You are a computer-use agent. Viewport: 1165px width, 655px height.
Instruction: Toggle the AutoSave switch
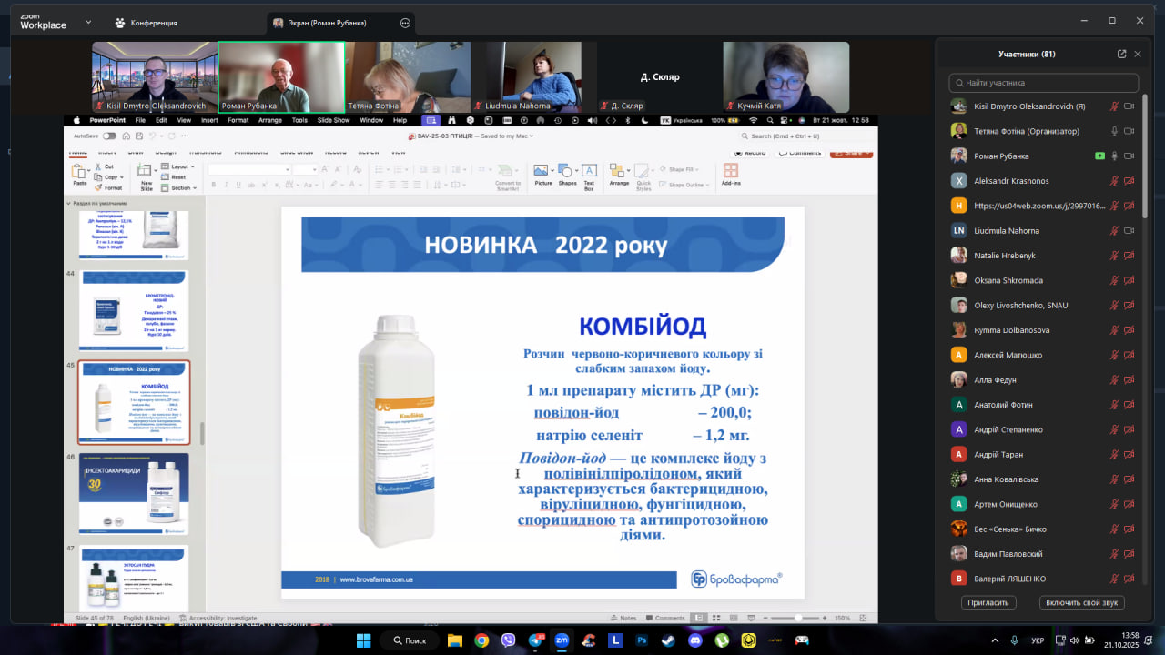109,136
